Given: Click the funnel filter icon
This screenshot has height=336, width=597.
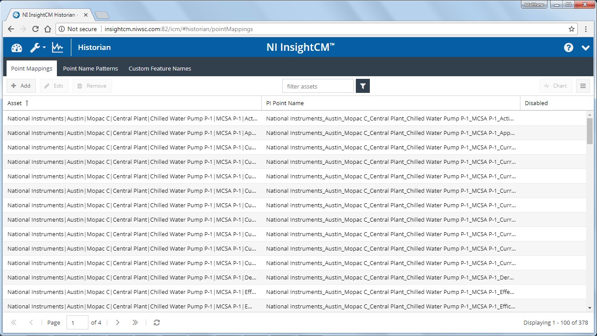Looking at the screenshot, I should pos(363,86).
